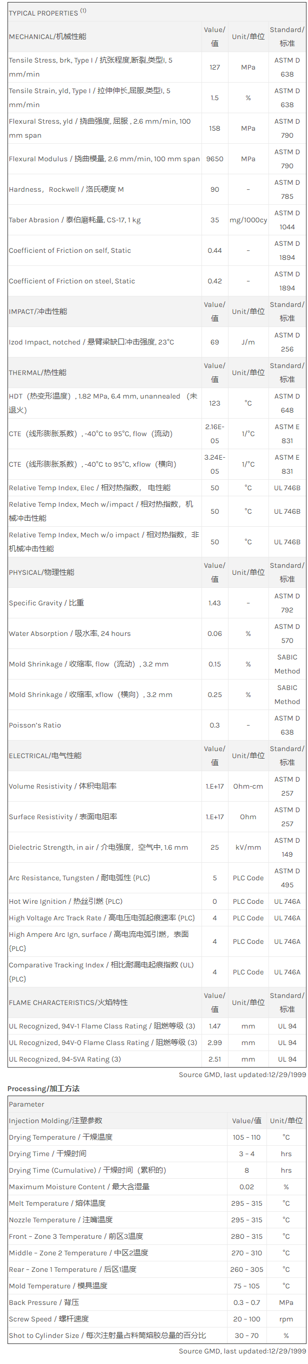Click the Hot Wire Ignition row label

point(65,901)
